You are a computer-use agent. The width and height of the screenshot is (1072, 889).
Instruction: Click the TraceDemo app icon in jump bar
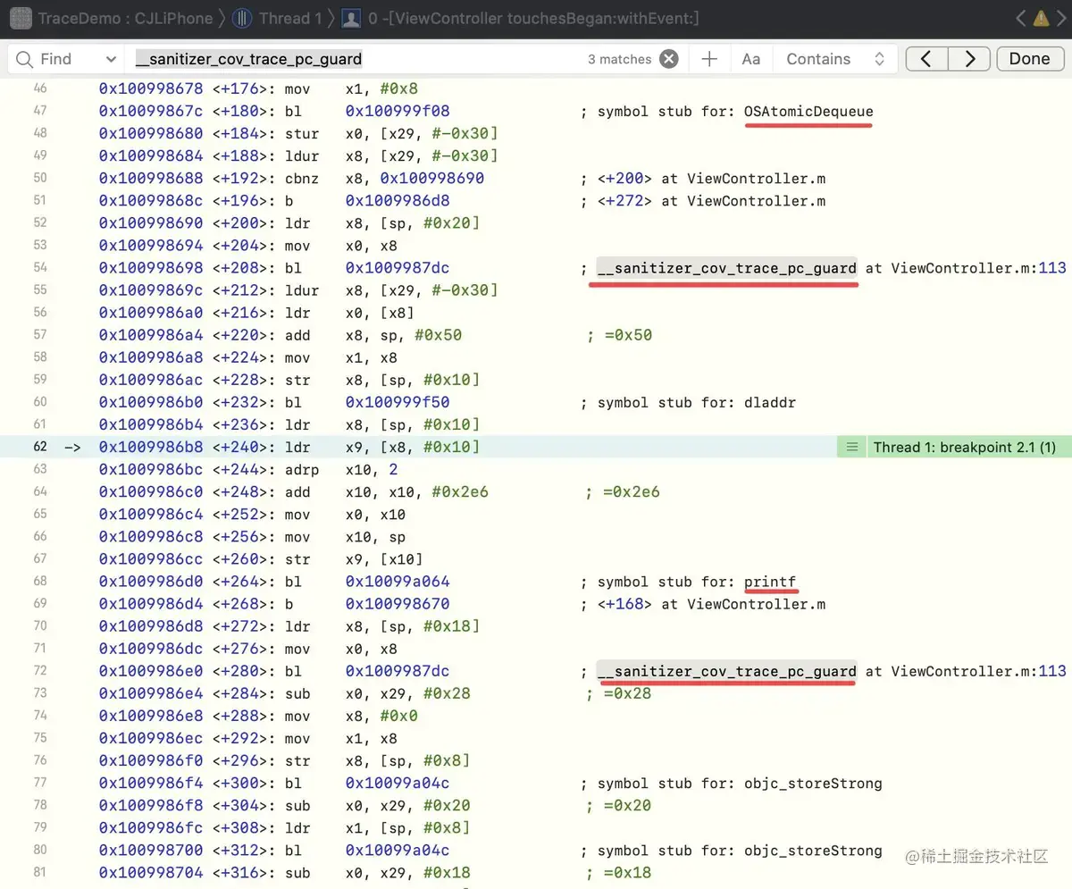click(x=21, y=18)
